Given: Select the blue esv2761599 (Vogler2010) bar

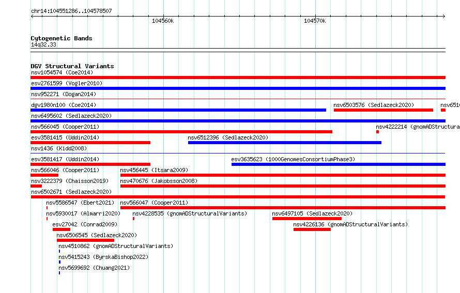Looking at the screenshot, I should pos(238,88).
